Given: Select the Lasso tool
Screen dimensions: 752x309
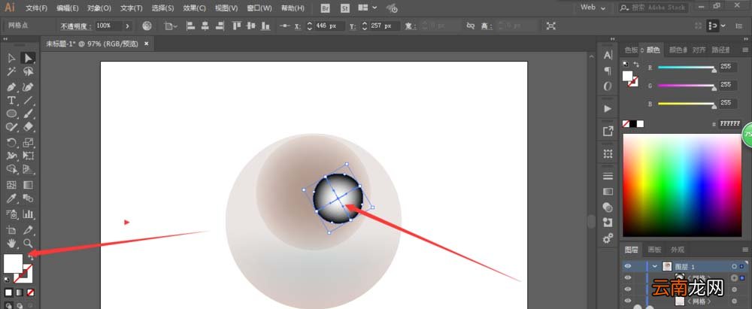Looking at the screenshot, I should 28,72.
